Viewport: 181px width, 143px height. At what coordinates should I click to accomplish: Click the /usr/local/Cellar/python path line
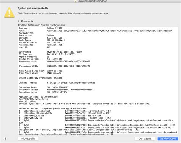tap(95, 32)
